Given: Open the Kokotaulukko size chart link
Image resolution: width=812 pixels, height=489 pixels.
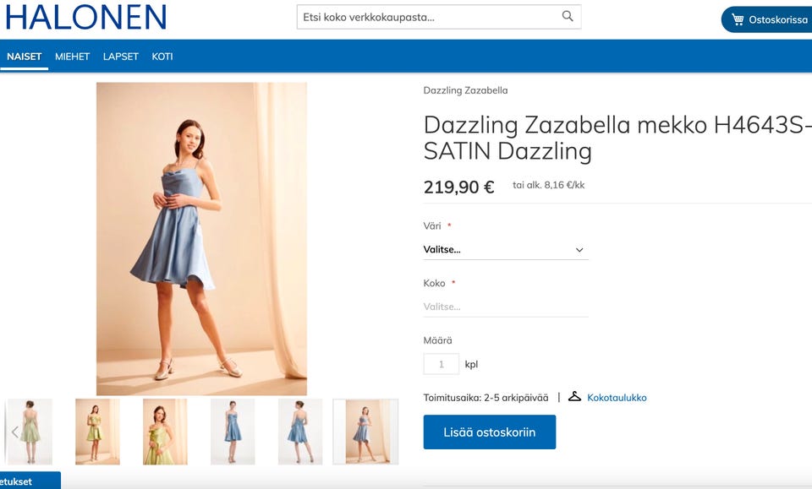Looking at the screenshot, I should (617, 398).
